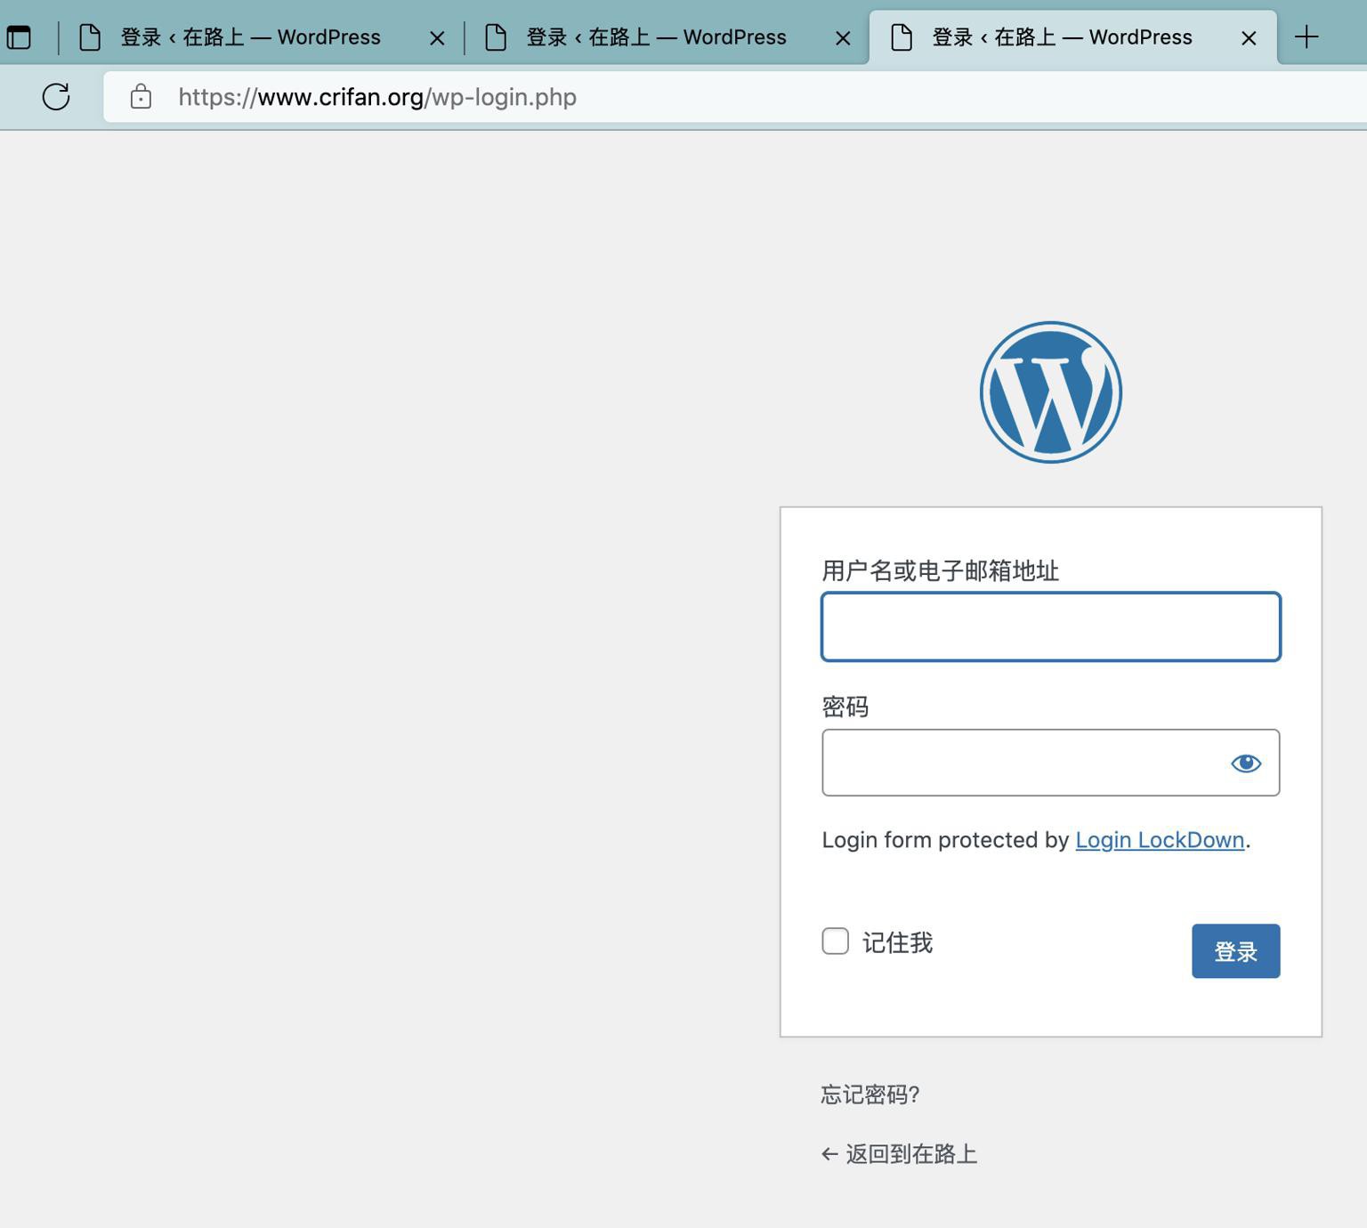Open a new tab with plus icon

[1306, 37]
